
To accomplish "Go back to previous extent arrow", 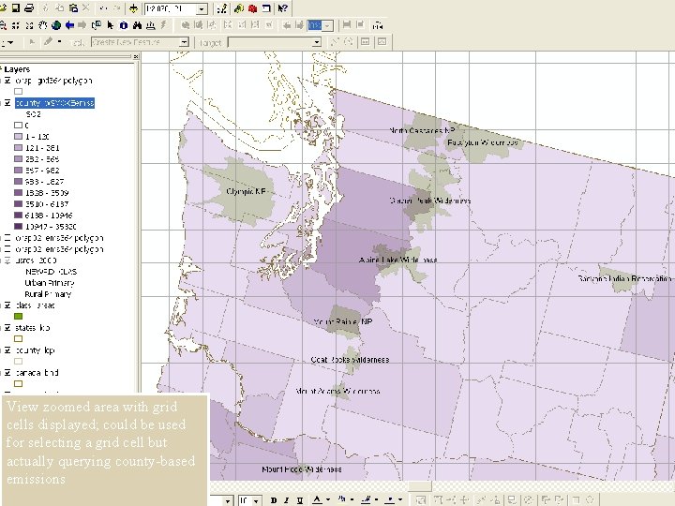I will (69, 25).
